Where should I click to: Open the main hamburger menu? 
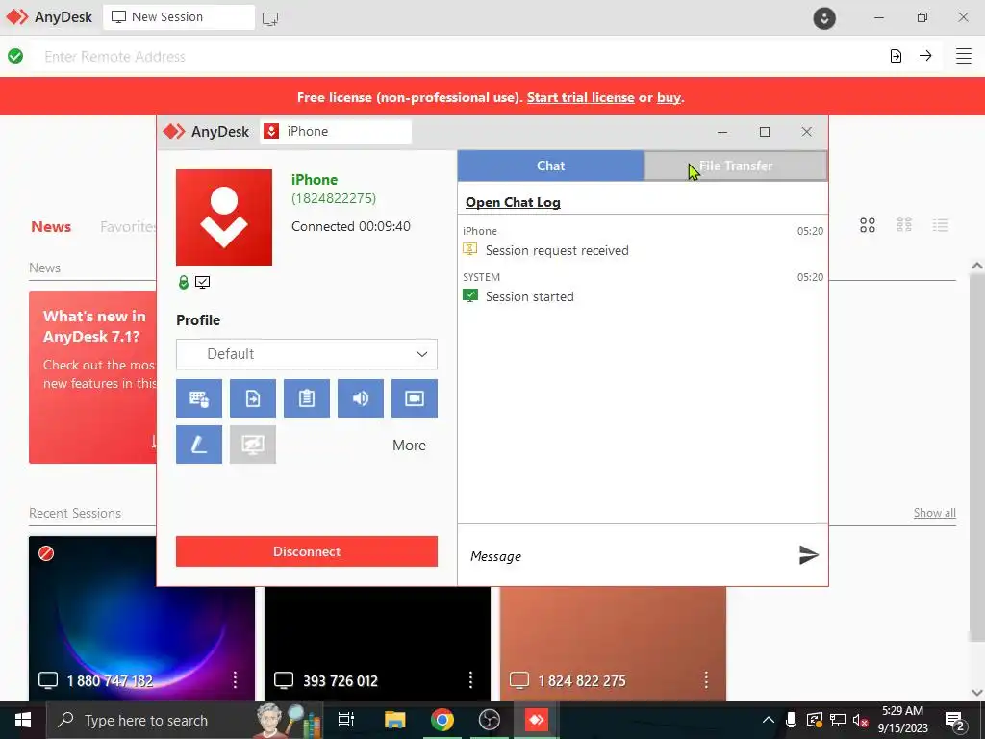(964, 56)
